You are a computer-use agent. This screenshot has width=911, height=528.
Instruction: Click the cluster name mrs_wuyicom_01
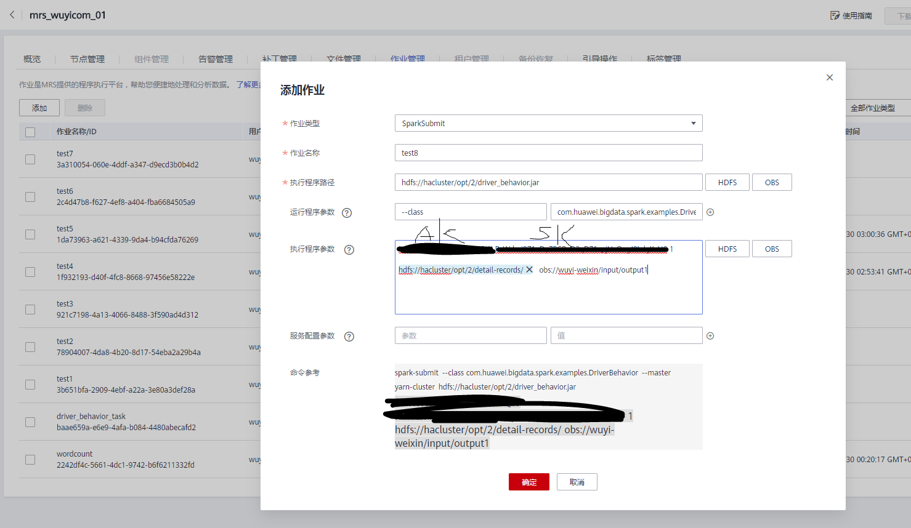coord(68,15)
